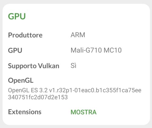Click empty card space right of the GPU heading
This screenshot has height=128, width=152.
[87, 16]
